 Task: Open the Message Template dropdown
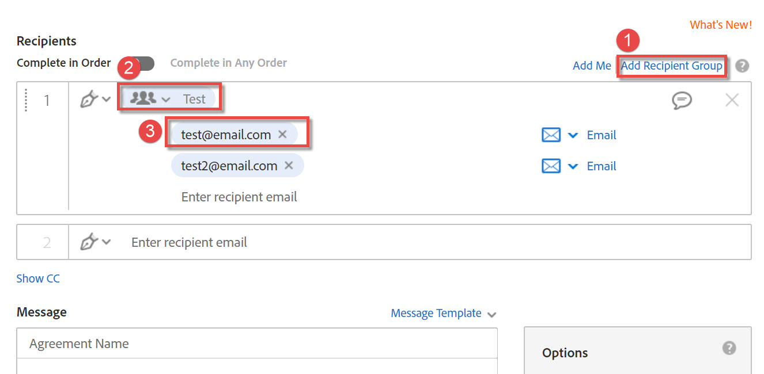click(x=442, y=314)
